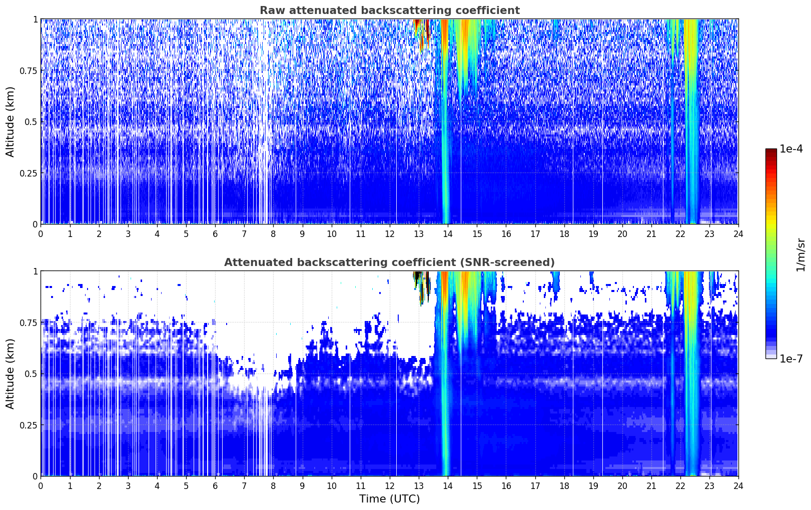The image size is (811, 510).
Task: Click the raw plot's hour 9 tick label
Action: coord(302,233)
